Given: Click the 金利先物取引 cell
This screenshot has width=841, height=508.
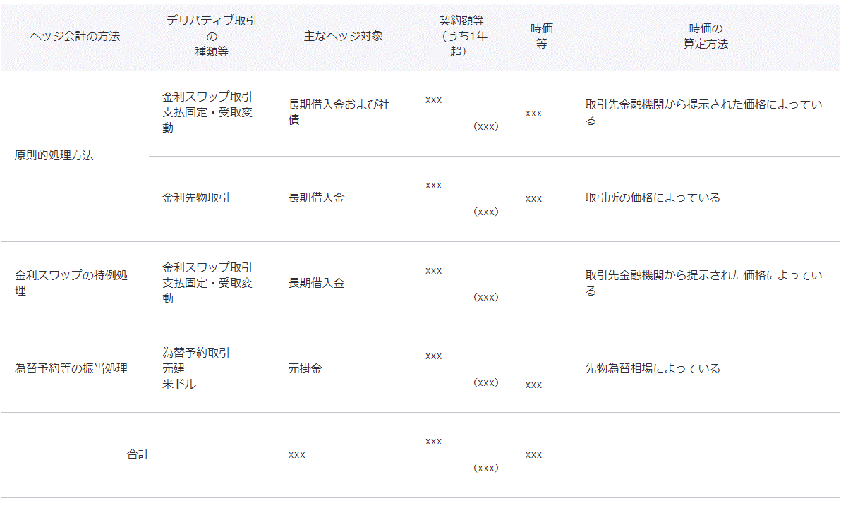Looking at the screenshot, I should (195, 198).
